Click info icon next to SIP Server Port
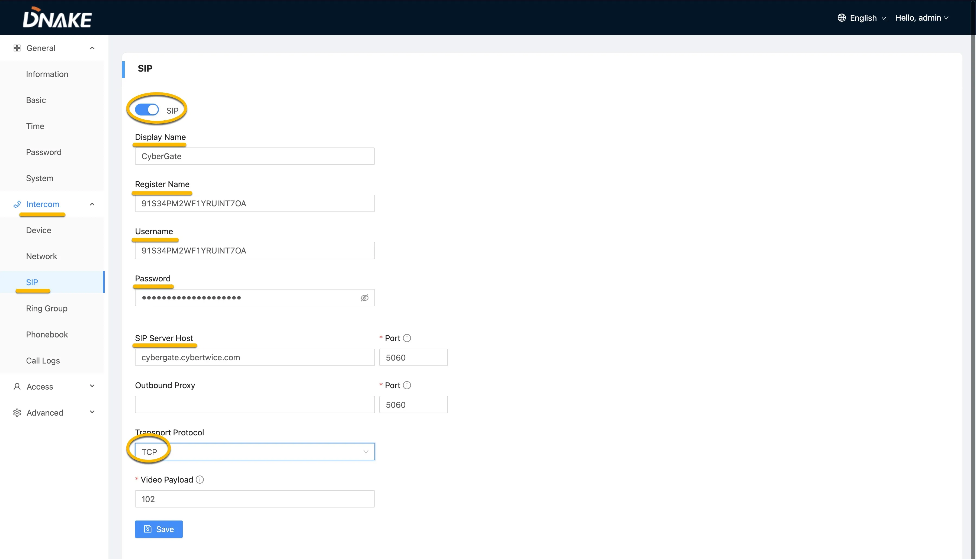976x559 pixels. pos(407,338)
